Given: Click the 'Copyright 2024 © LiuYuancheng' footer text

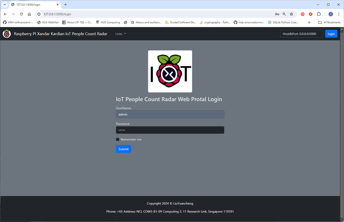Looking at the screenshot, I should click(170, 203).
